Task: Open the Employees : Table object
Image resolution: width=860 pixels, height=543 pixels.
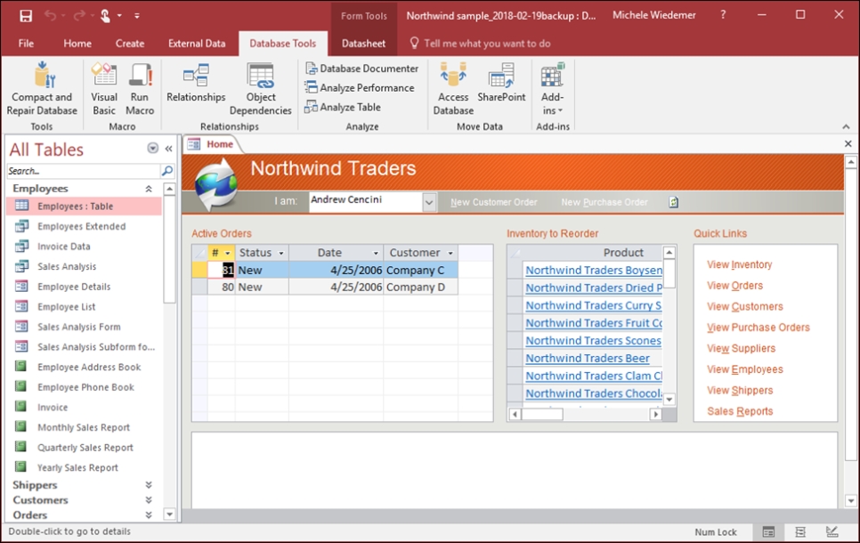Action: click(84, 207)
